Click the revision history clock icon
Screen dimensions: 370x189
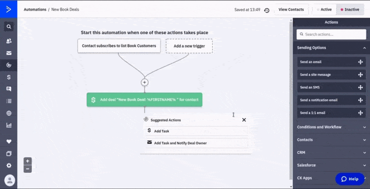point(267,10)
